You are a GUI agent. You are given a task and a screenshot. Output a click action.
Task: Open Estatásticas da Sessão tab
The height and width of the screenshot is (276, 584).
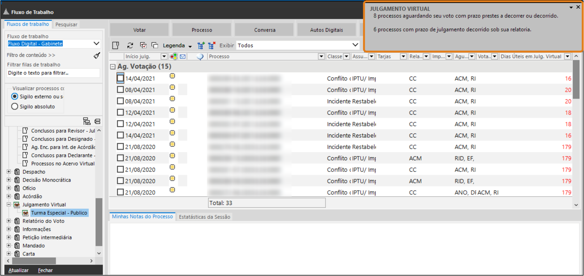(204, 217)
